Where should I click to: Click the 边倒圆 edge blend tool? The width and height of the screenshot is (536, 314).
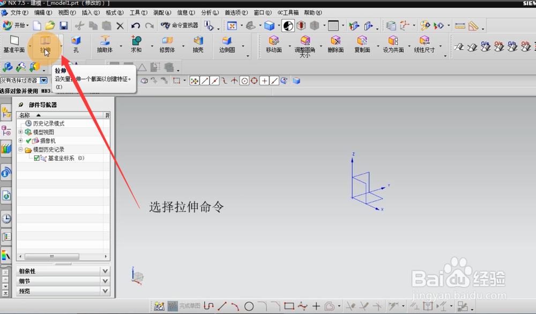click(227, 44)
